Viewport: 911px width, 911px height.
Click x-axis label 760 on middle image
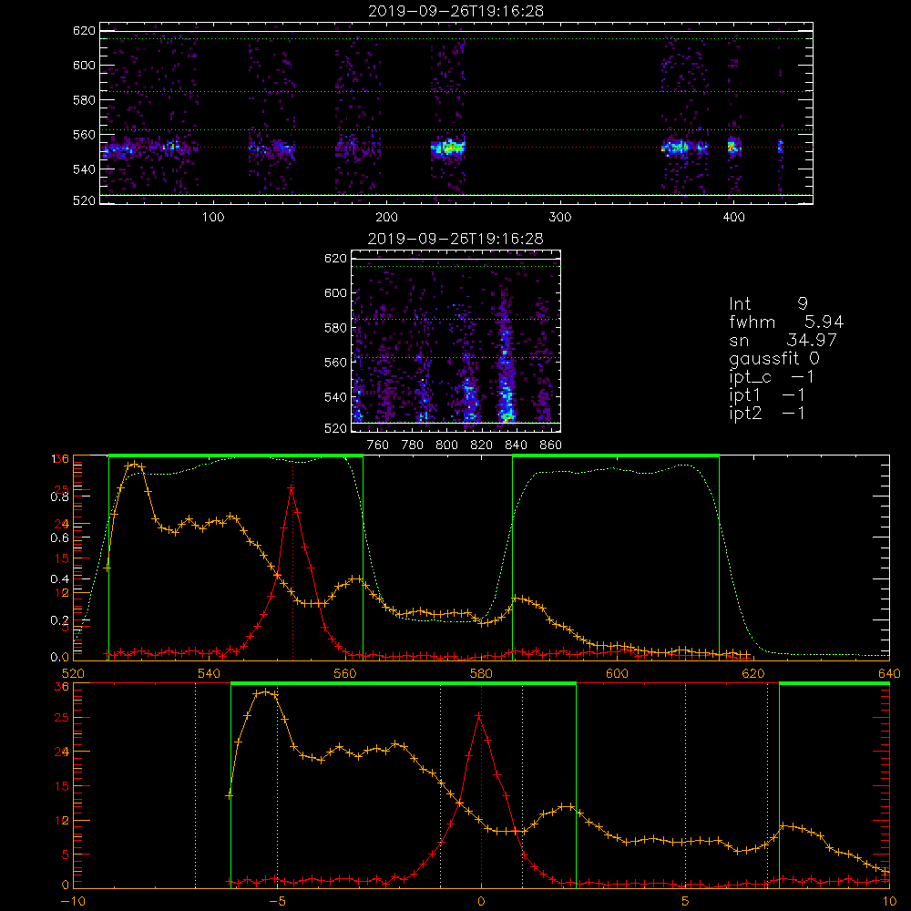pos(378,445)
